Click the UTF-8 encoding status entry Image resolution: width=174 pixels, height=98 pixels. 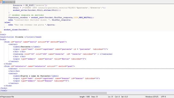(x=163, y=97)
